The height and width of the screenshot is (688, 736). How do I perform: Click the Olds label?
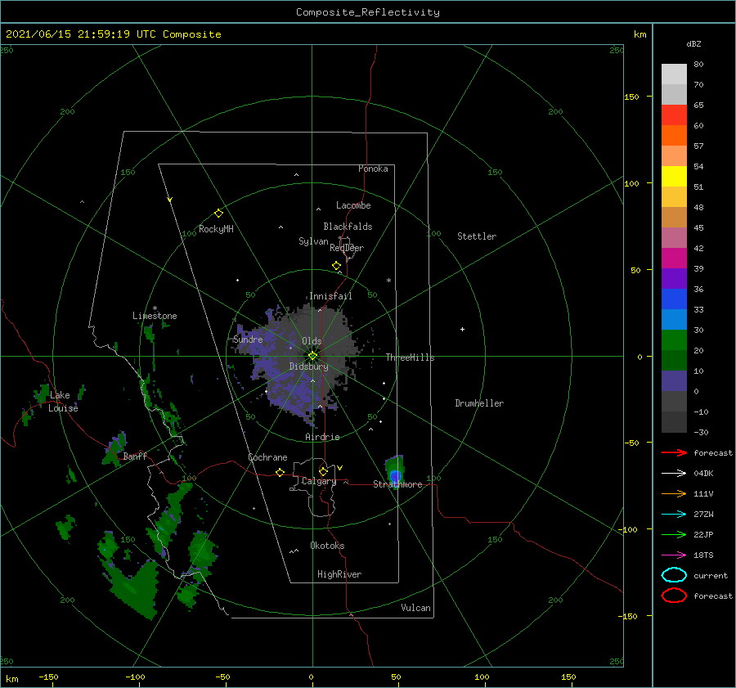(312, 341)
